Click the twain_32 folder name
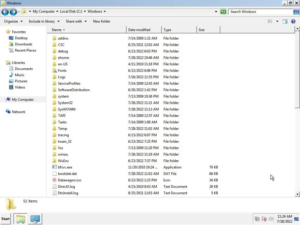Viewport: 300px width, 225px height. [65, 142]
